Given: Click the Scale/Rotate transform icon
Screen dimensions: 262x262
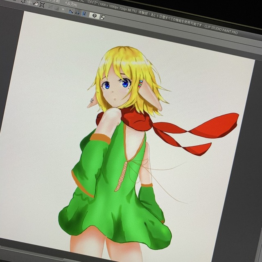Looking at the screenshot, I should pos(43,5).
